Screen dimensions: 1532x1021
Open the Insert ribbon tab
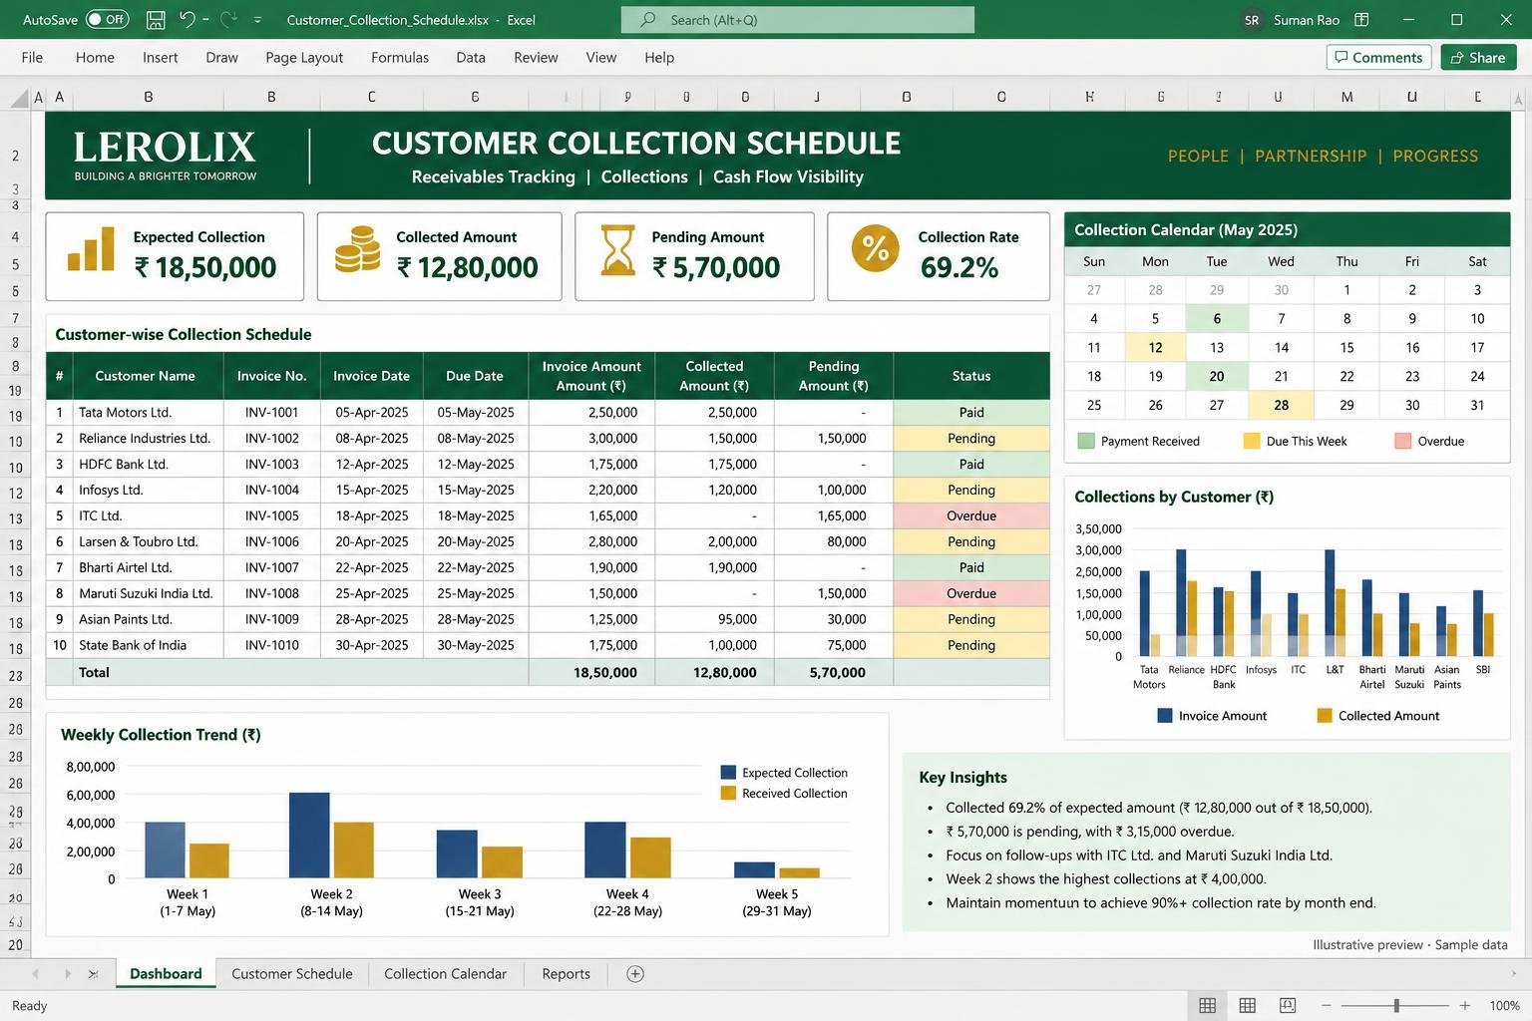160,57
